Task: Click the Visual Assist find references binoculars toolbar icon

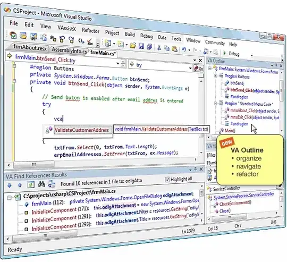Action: 53,38
